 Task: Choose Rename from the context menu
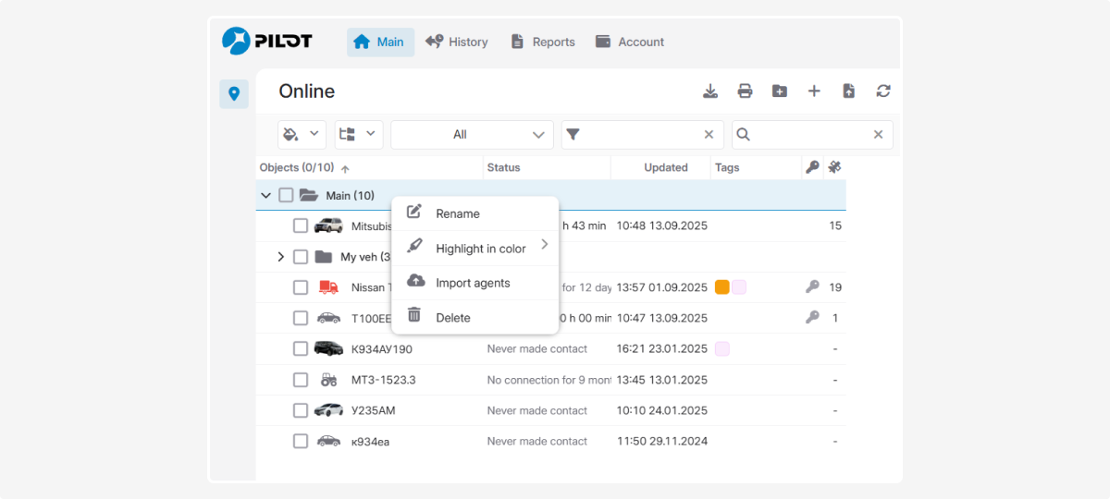[x=457, y=213]
